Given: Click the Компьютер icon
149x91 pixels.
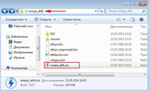Looking at the screenshot, I should pos(8,68).
